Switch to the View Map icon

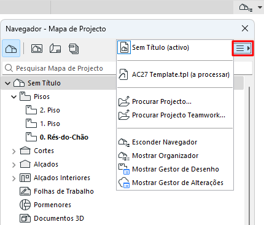coord(37,49)
